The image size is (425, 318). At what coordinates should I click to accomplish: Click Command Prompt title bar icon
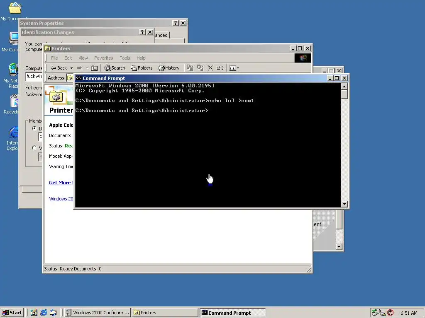coord(78,78)
